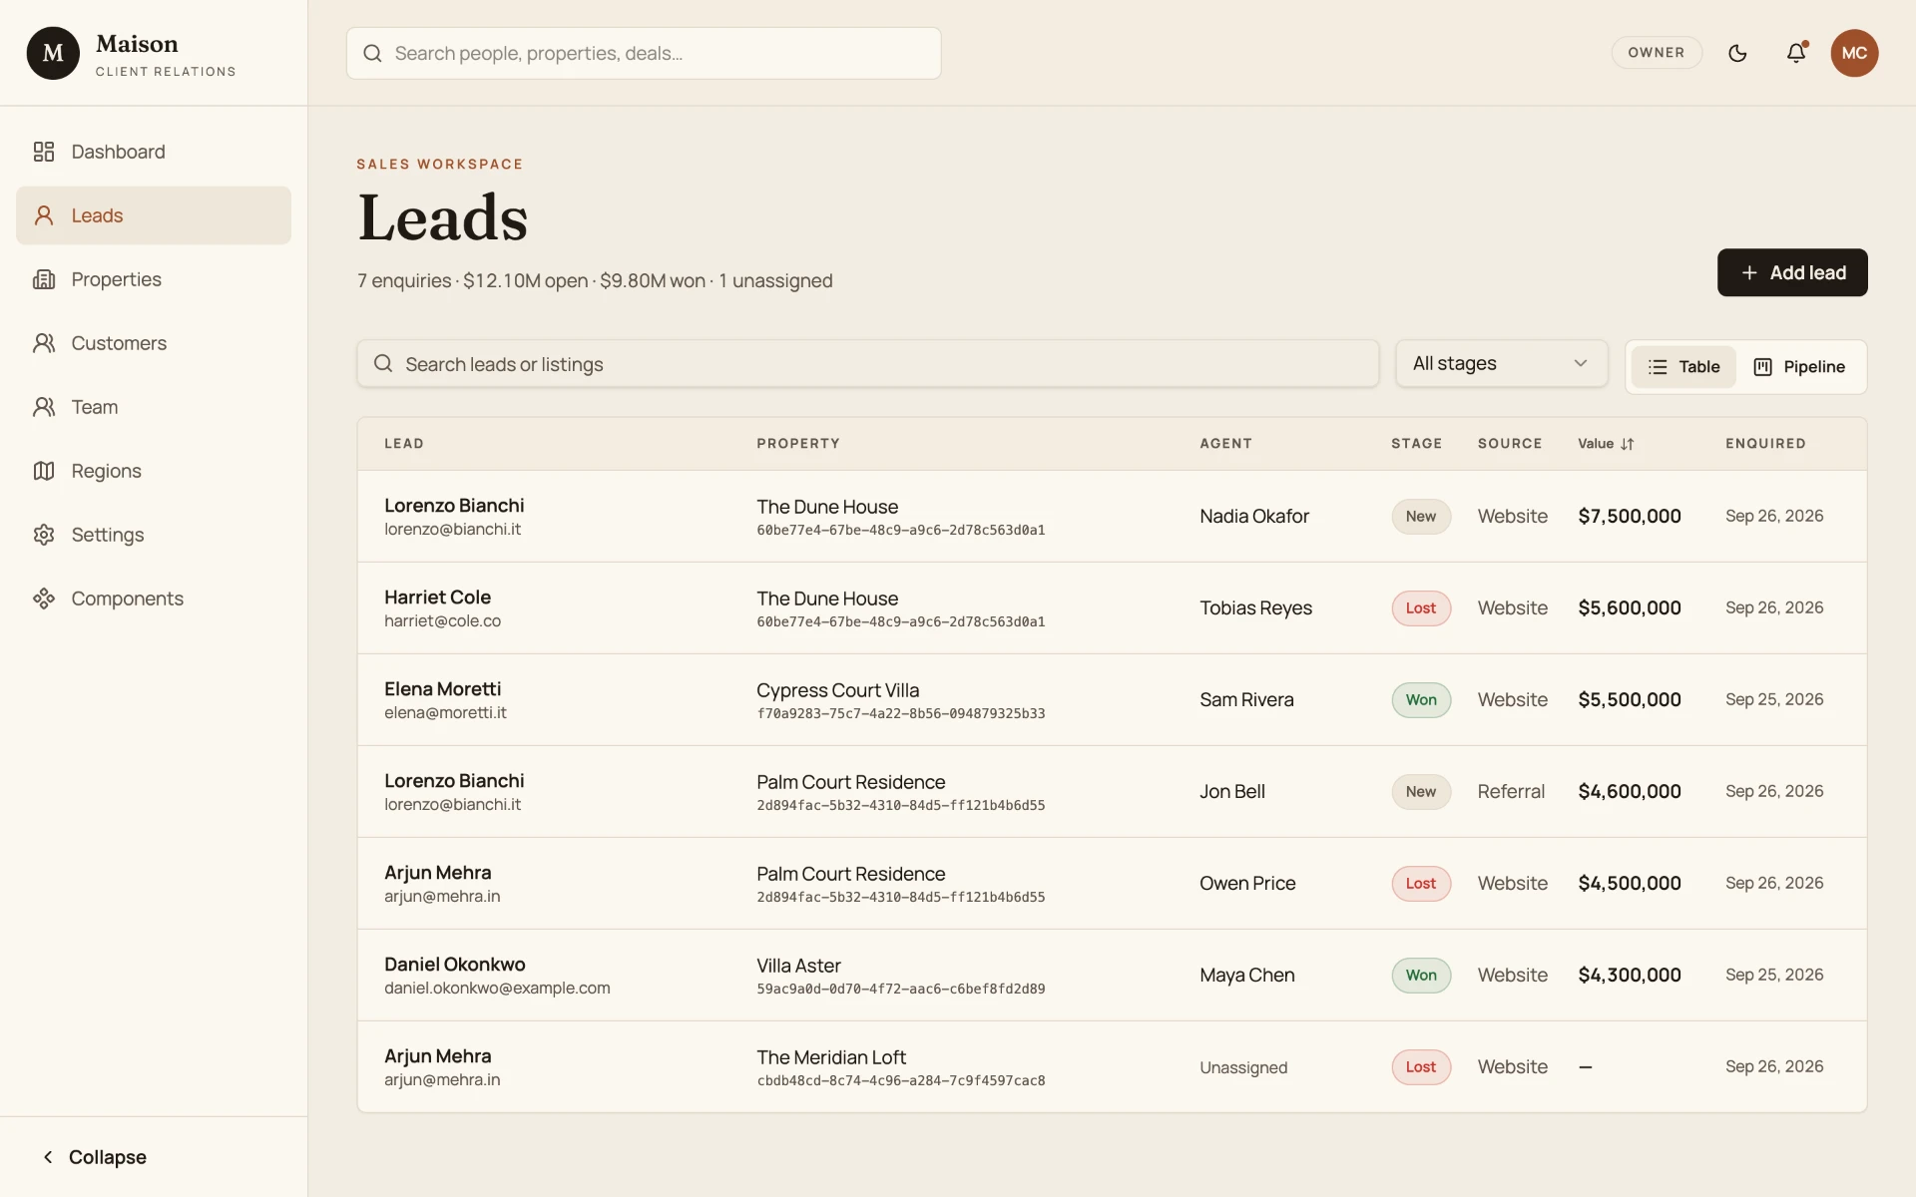Open the Dashboard grid icon
Image resolution: width=1916 pixels, height=1197 pixels.
tap(44, 152)
